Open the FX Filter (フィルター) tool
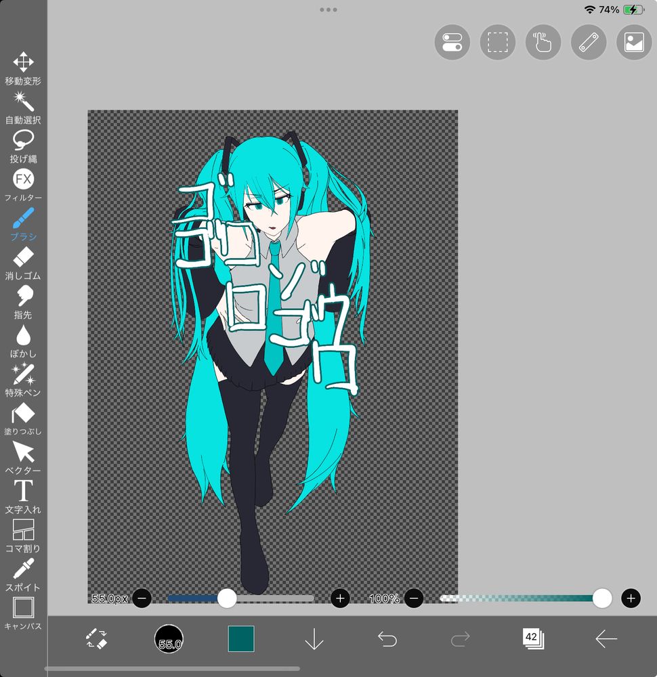The image size is (657, 677). pyautogui.click(x=23, y=185)
